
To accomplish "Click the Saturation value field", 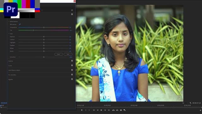I will (x=71, y=57).
